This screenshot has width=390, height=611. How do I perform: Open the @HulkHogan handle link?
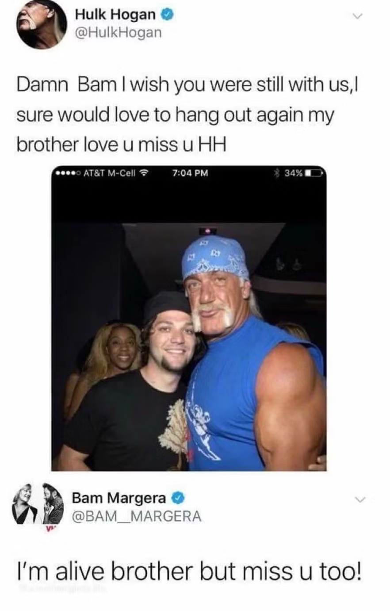click(x=118, y=33)
